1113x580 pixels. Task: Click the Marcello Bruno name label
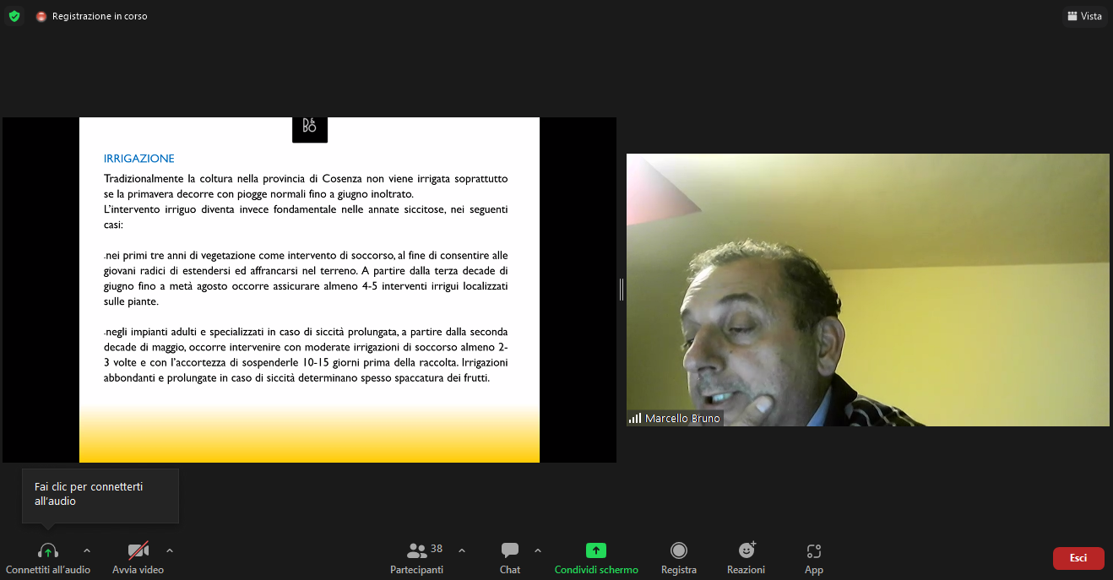(x=683, y=419)
